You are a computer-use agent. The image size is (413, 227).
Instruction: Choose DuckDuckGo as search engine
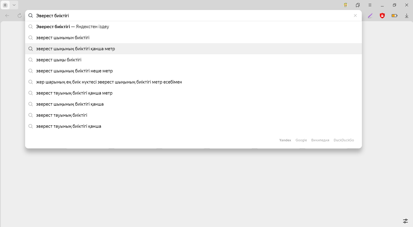344,140
